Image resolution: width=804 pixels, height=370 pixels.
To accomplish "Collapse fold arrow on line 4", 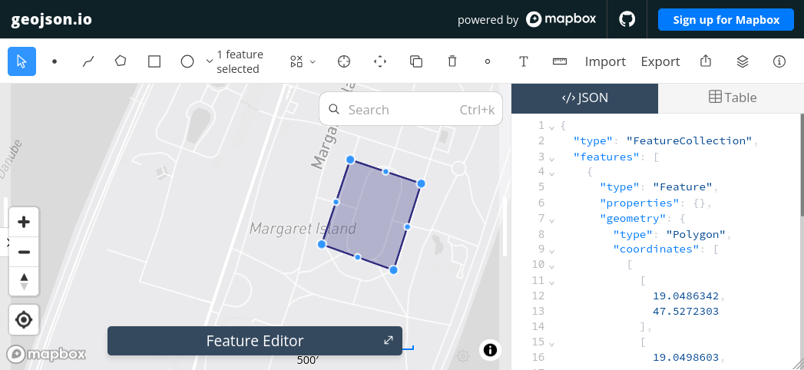I will pos(551,173).
